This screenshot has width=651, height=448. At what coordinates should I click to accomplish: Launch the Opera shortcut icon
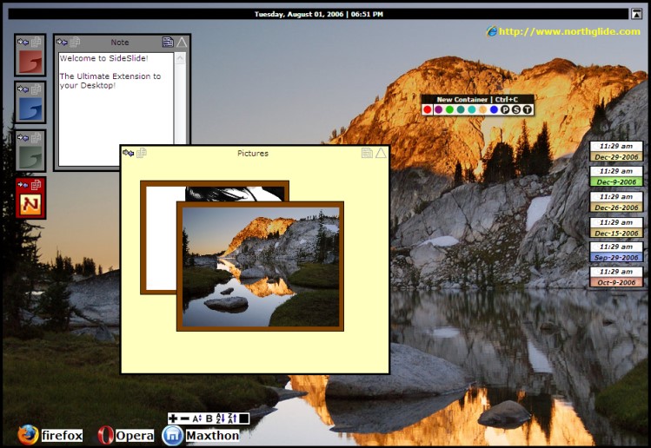pos(105,435)
